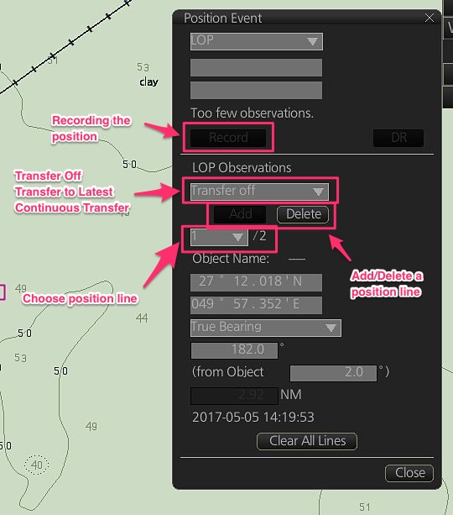Screen dimensions: 453x515
Task: Click the Add position line button
Action: (240, 214)
